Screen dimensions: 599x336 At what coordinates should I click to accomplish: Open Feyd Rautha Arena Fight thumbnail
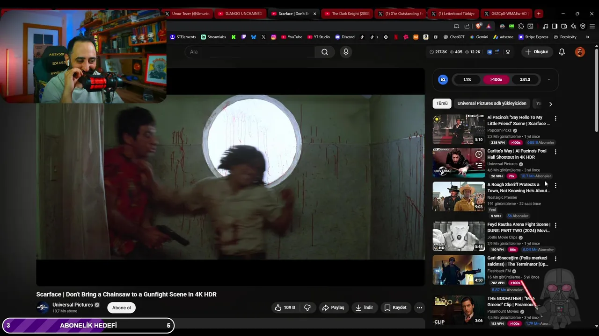(459, 236)
